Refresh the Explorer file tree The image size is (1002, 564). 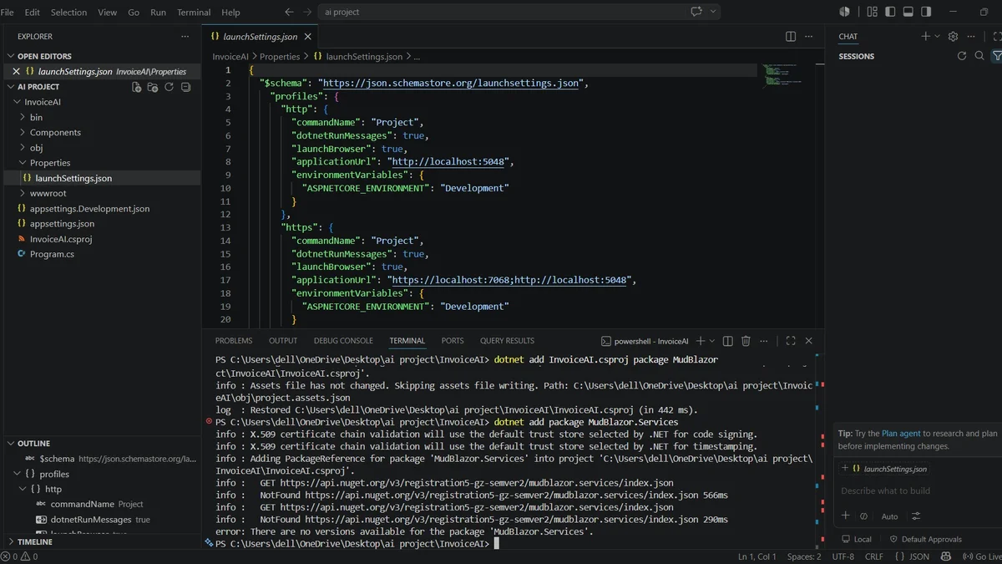click(x=170, y=87)
